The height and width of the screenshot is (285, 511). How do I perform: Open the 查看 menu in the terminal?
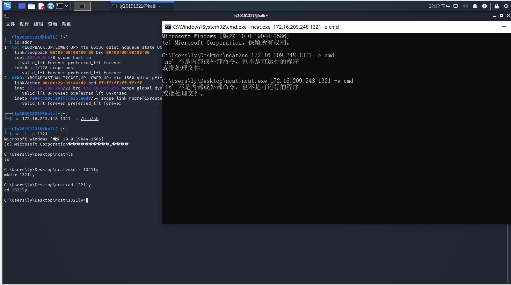(53, 24)
